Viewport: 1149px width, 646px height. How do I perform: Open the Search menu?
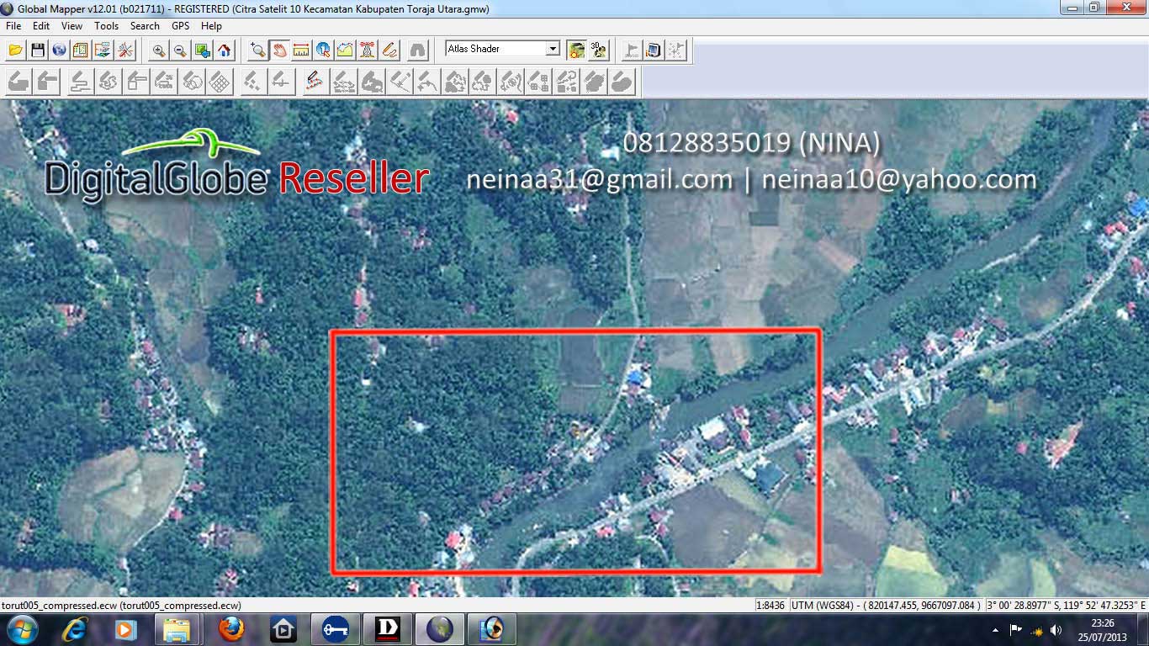pos(145,25)
